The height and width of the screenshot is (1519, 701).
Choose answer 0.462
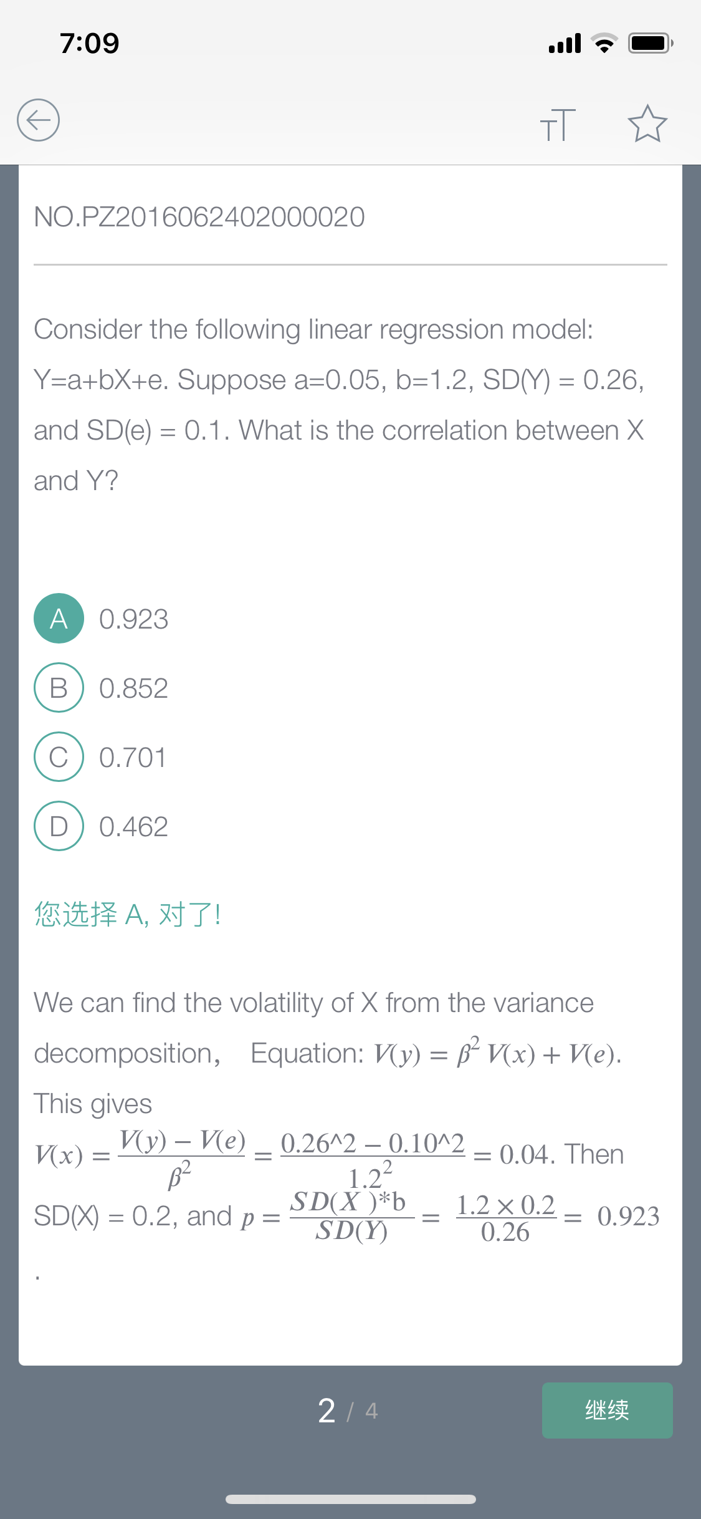133,827
